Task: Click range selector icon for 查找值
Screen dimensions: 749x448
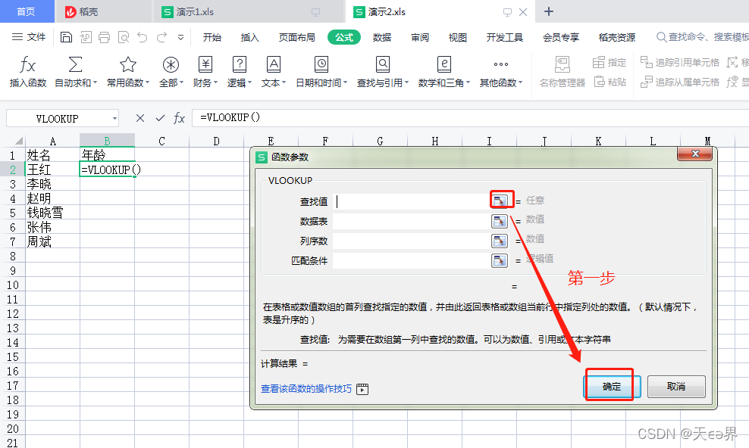Action: pyautogui.click(x=500, y=201)
